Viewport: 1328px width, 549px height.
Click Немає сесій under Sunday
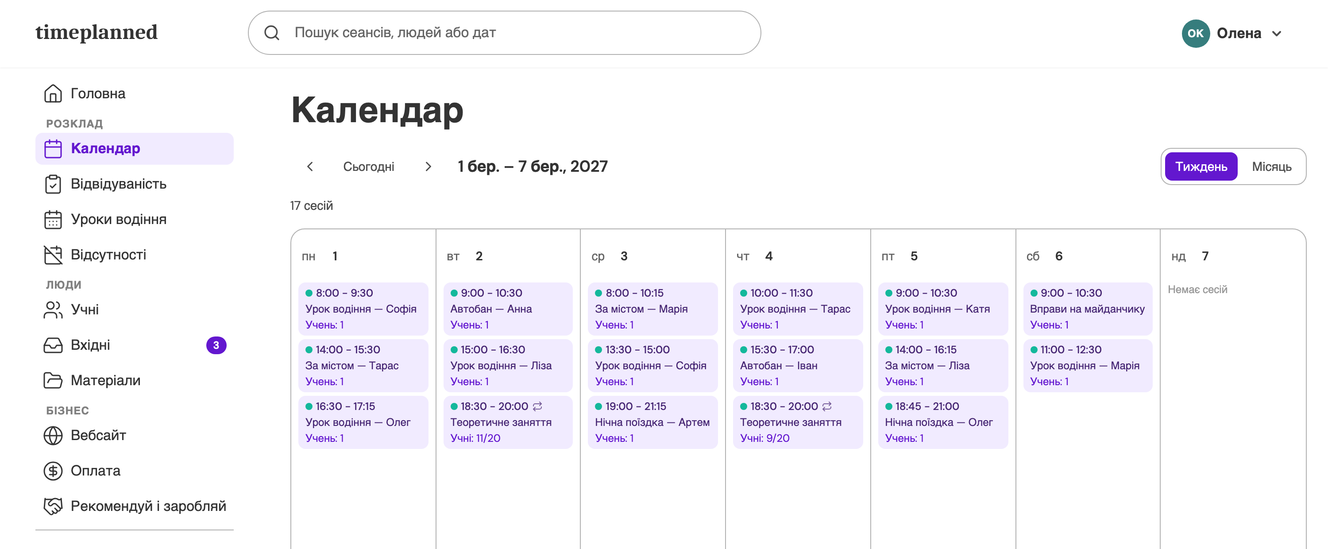[x=1197, y=290]
